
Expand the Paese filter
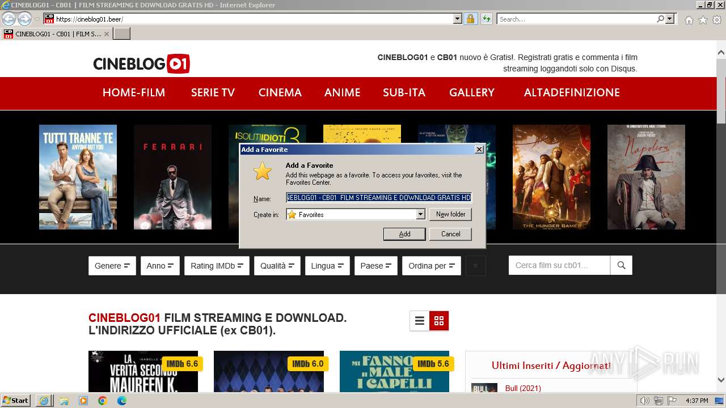[x=376, y=266]
